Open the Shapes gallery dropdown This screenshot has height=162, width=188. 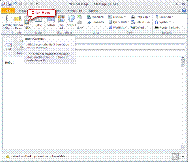[71, 22]
